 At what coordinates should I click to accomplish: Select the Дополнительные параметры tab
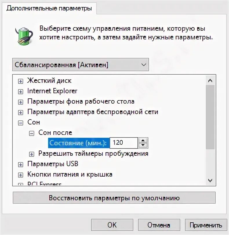(x=49, y=8)
